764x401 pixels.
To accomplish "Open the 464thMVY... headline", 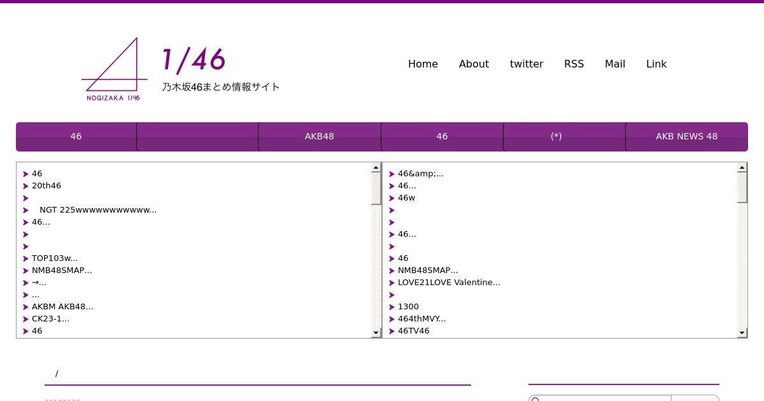I will [422, 319].
